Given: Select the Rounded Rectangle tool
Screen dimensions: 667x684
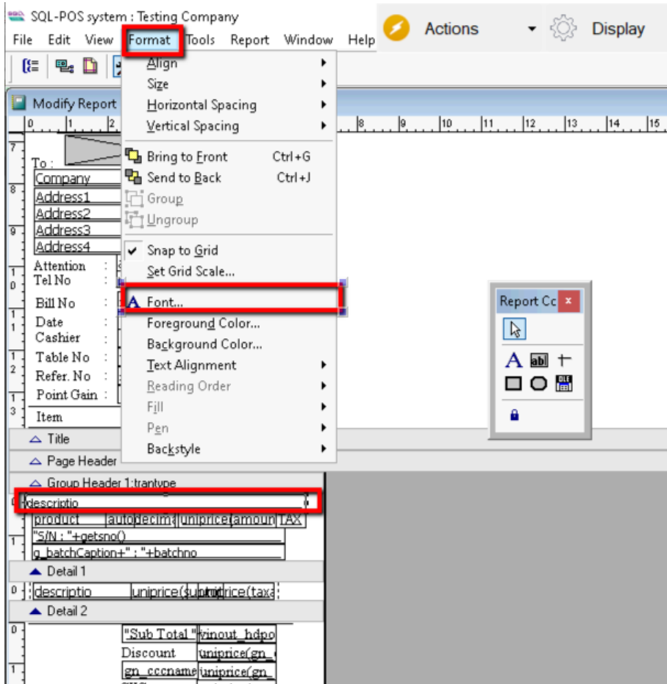Looking at the screenshot, I should click(539, 383).
